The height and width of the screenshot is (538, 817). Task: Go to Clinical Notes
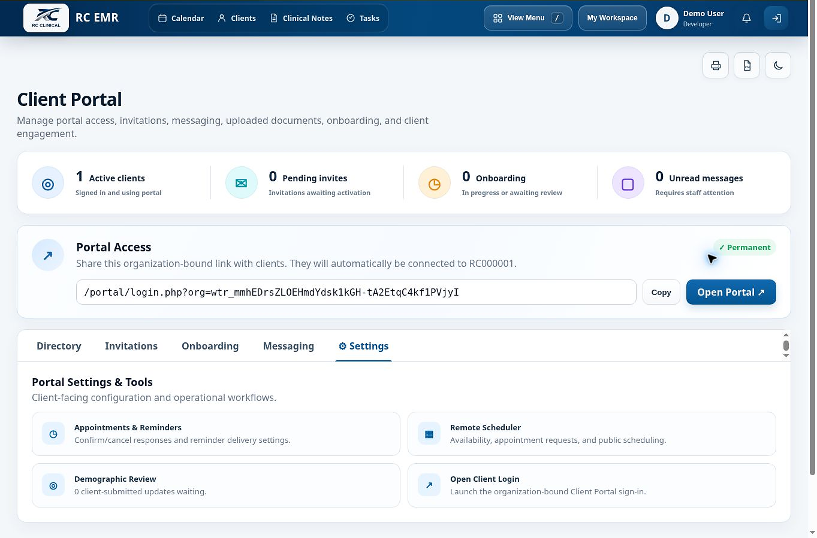point(302,18)
